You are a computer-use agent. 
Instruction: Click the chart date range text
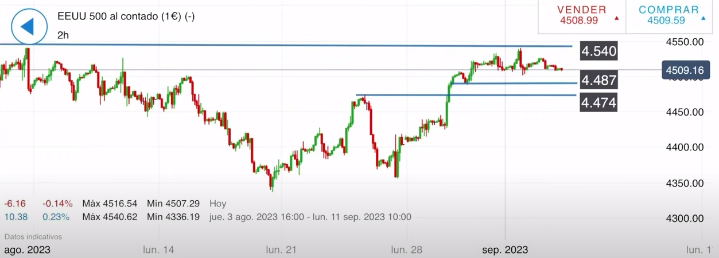click(x=310, y=217)
